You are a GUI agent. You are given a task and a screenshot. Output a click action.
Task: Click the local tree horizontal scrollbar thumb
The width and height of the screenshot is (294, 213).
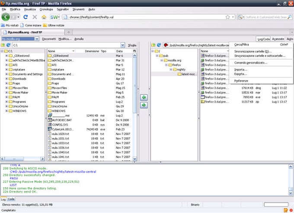tap(14, 159)
